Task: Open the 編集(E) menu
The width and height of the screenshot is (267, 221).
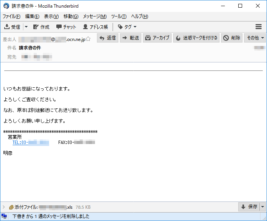Action: click(32, 16)
